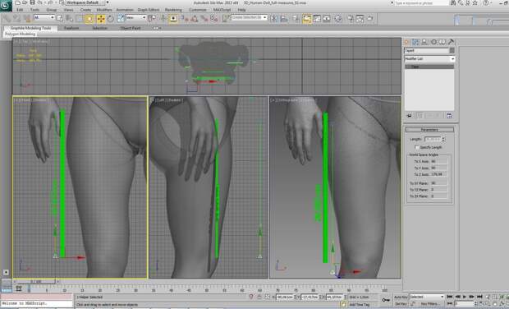Switch to the Freeform ribbon tab
509x309 pixels.
click(71, 28)
